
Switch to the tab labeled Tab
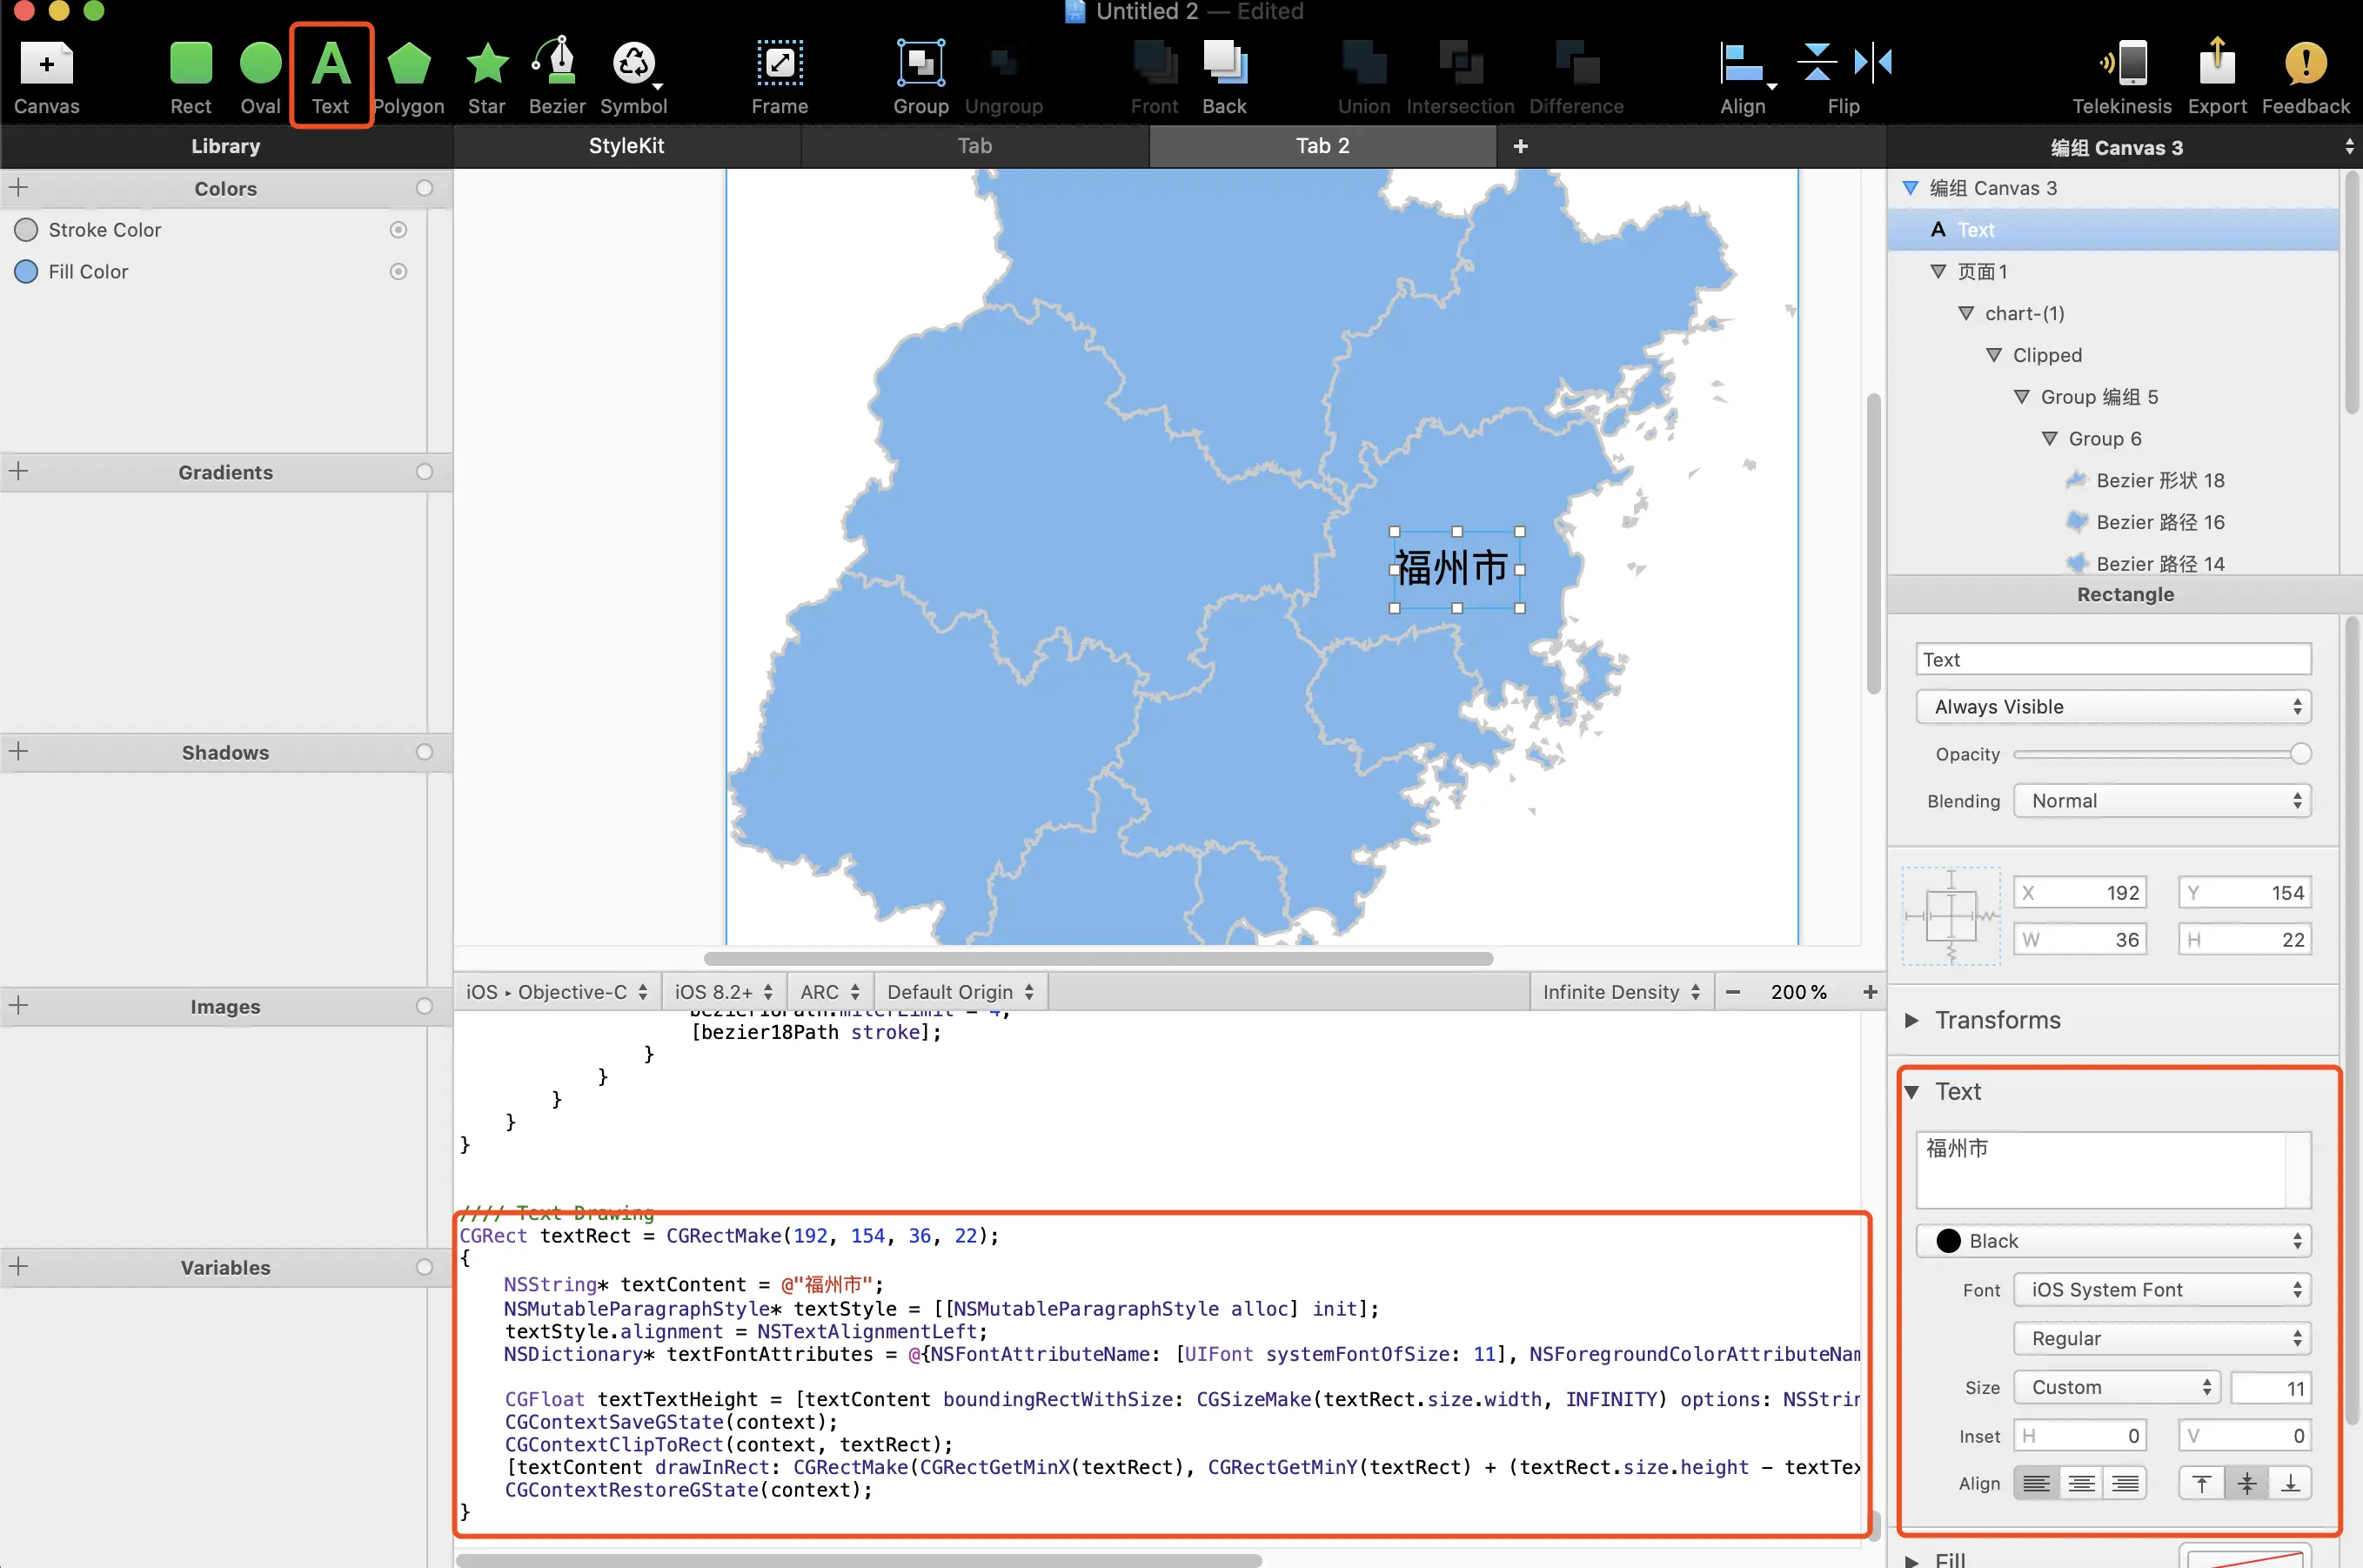pyautogui.click(x=974, y=146)
